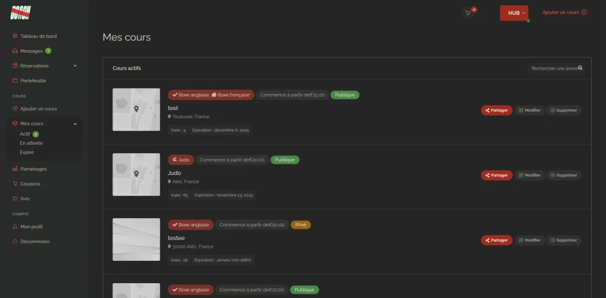
Task: Select the En attente submenu item
Action: pyautogui.click(x=31, y=143)
